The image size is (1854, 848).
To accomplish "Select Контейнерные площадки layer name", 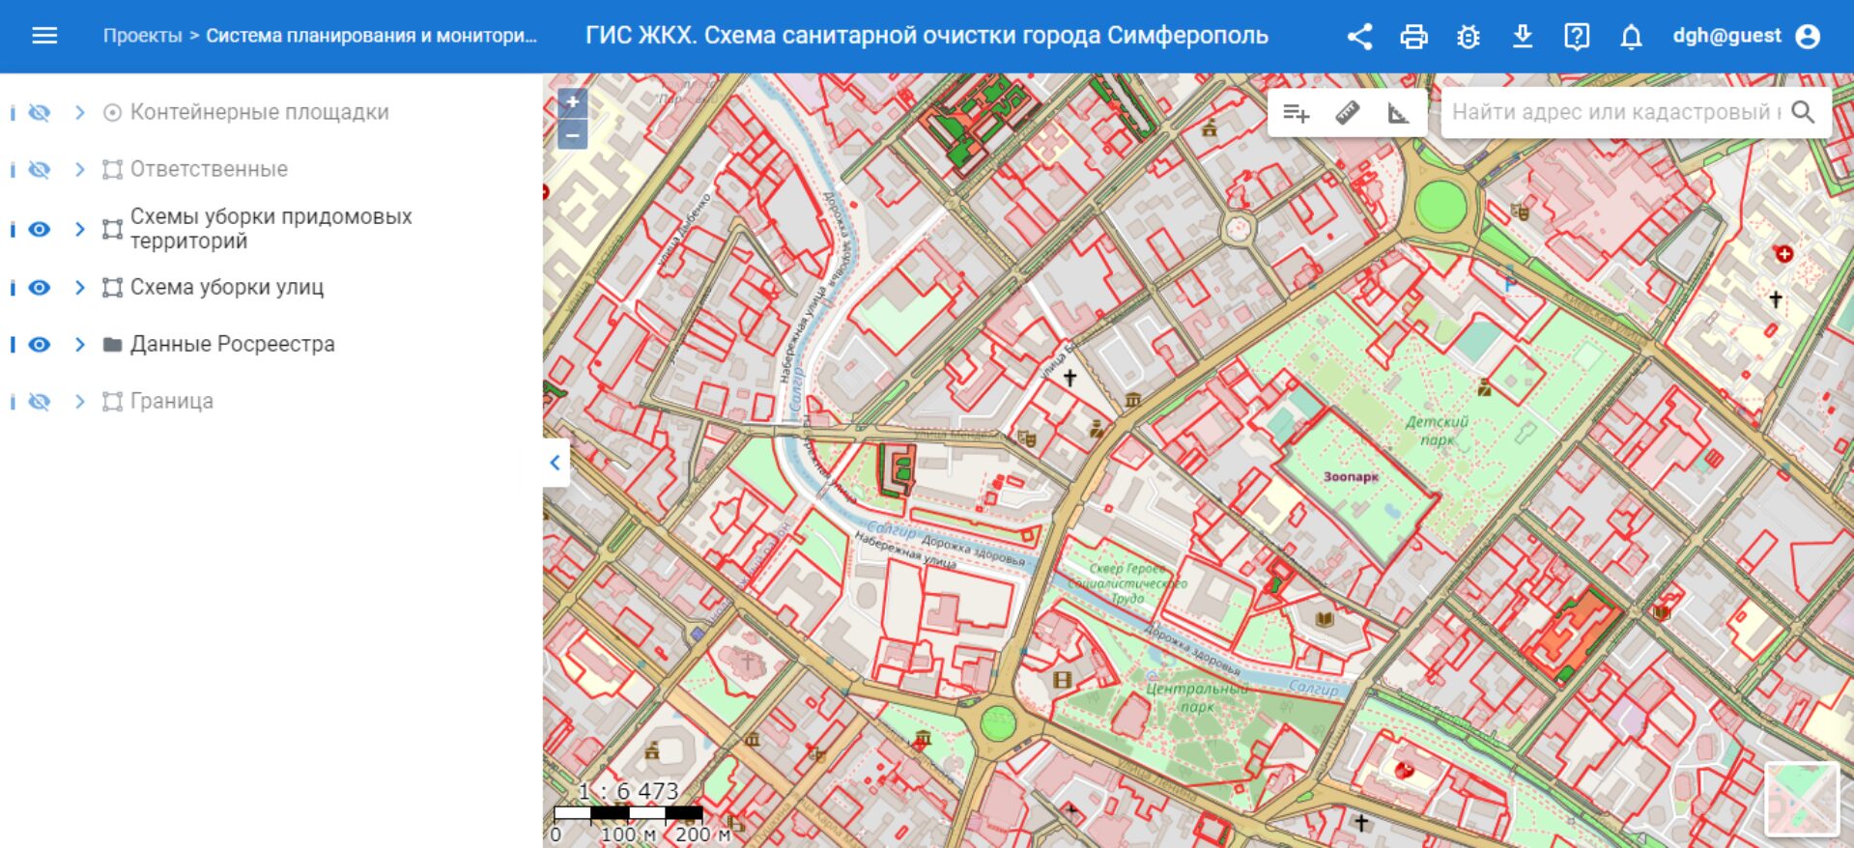I will pos(259,112).
